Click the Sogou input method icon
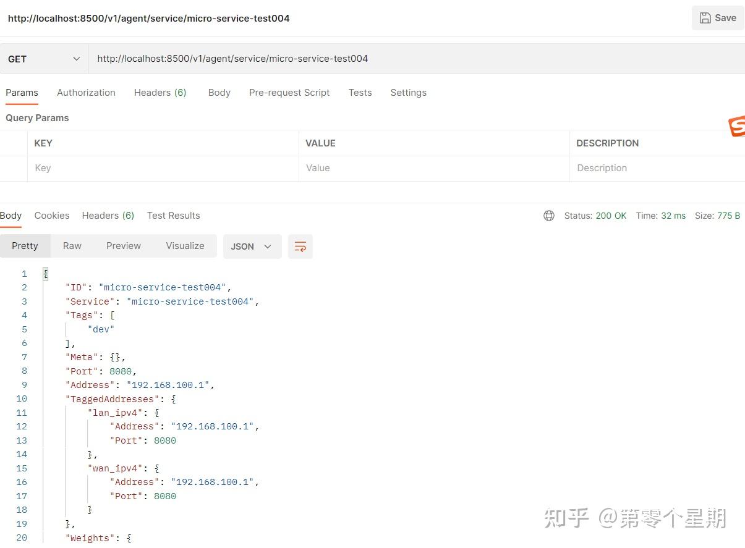Screen dimensions: 745x548 pyautogui.click(x=737, y=126)
